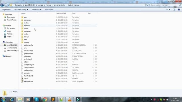The image size is (182, 102).
Task: Click the Change your view icon
Action: click(167, 10)
